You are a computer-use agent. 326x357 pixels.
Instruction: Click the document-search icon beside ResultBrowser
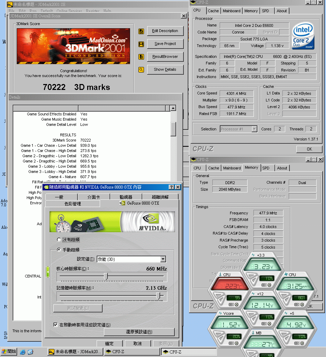[x=141, y=57]
